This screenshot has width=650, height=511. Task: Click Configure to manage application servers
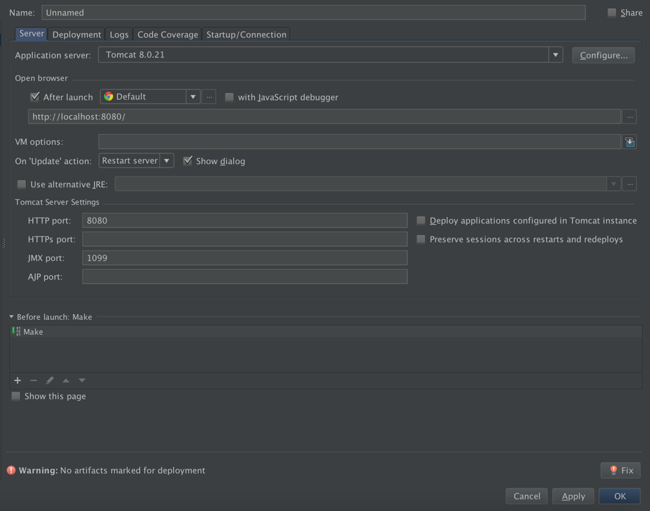click(x=602, y=55)
